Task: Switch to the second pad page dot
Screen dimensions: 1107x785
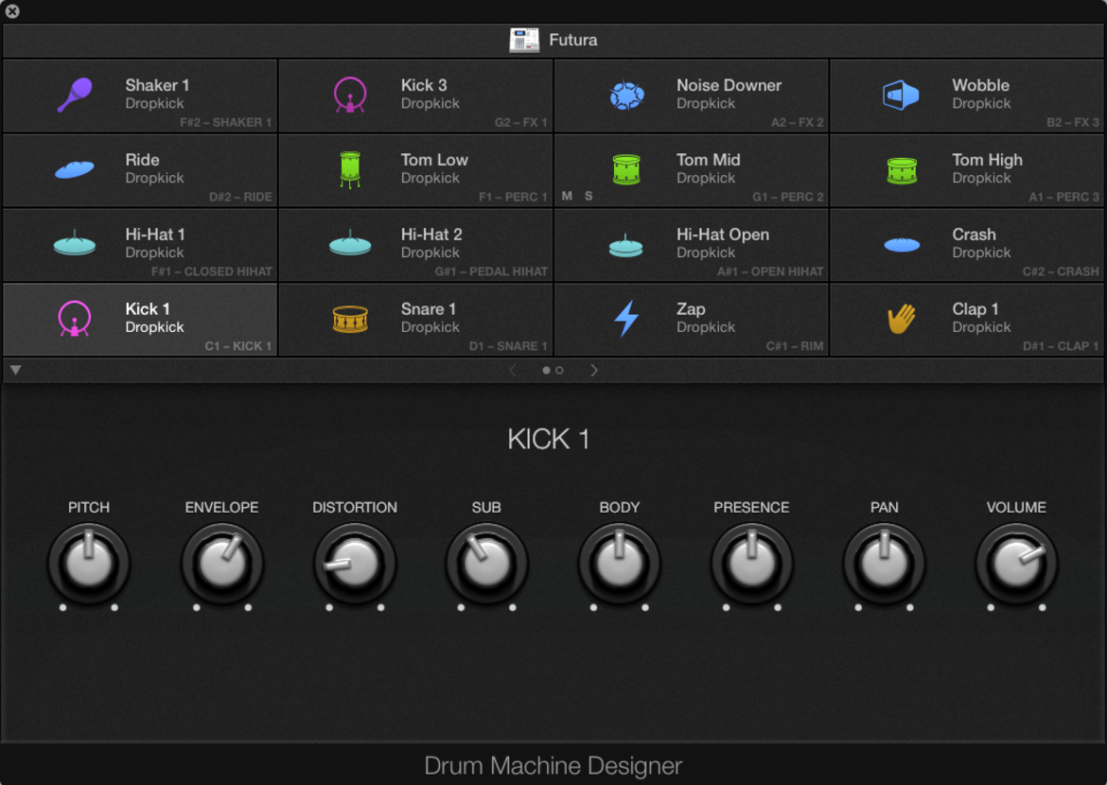Action: [559, 370]
